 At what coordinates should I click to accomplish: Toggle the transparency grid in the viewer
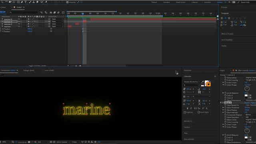pos(54,142)
